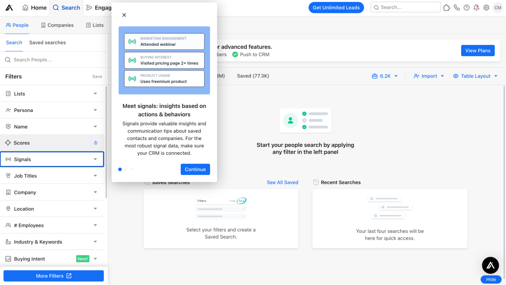Expand the Signals filter
The height and width of the screenshot is (285, 506).
coord(95,159)
